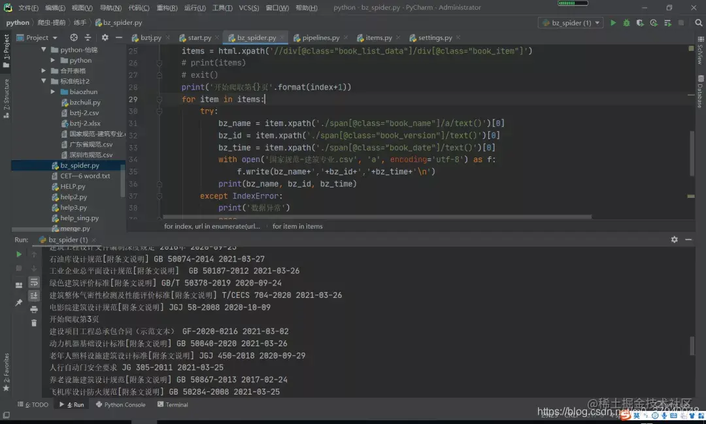Image resolution: width=706 pixels, height=424 pixels.
Task: Toggle soft-wrap in Run output
Action: tap(34, 282)
